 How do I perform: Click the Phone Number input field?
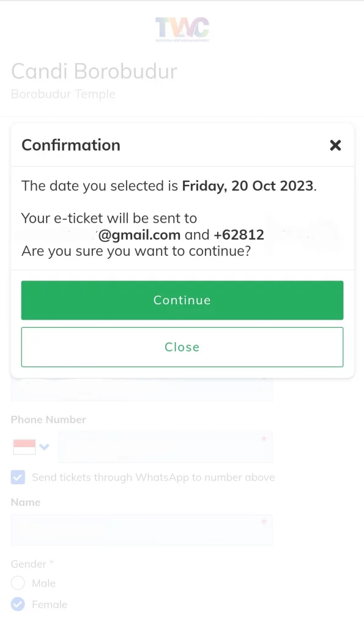tap(166, 446)
